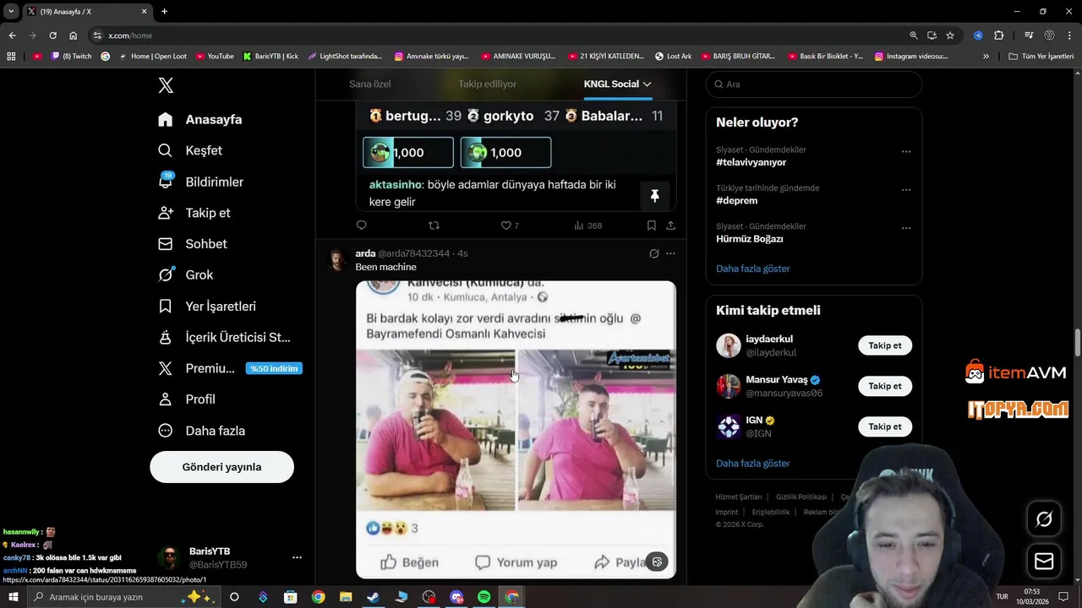Show more under Kimi takip etmeli

[x=753, y=464]
